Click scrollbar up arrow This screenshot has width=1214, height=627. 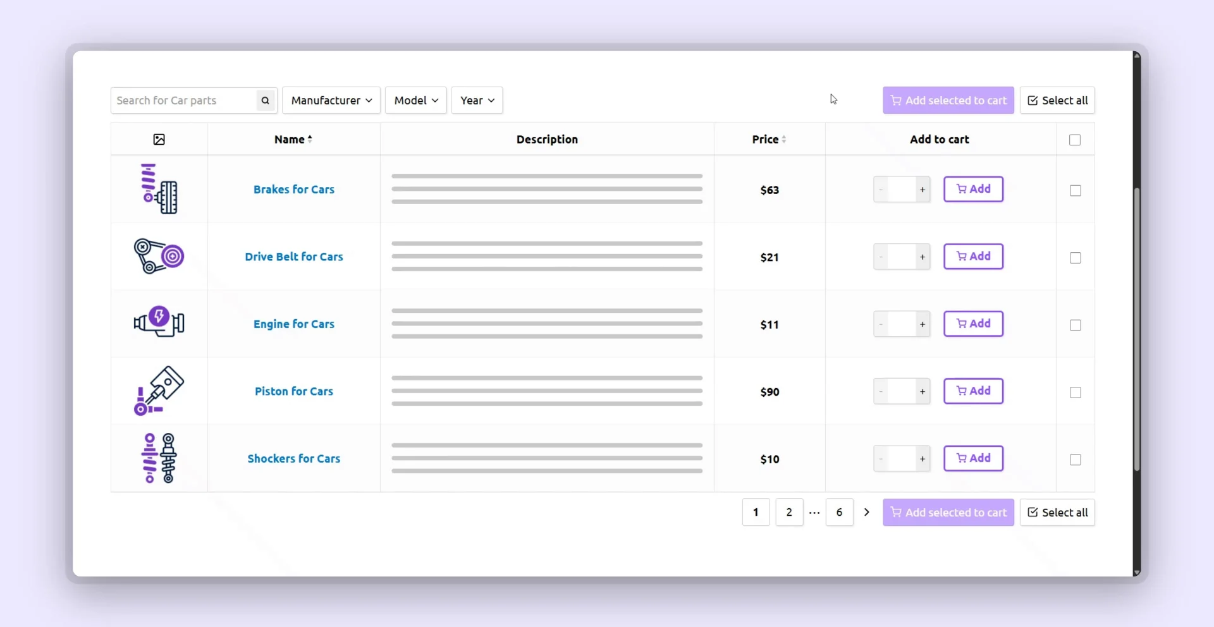pyautogui.click(x=1137, y=56)
